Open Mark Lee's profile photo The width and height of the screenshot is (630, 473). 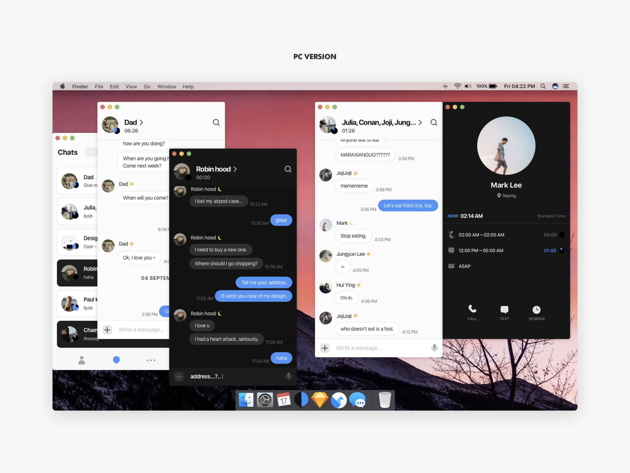(506, 146)
